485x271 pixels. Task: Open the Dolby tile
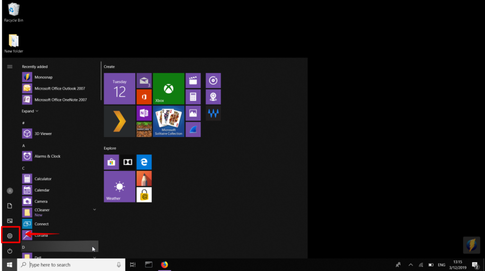[128, 162]
